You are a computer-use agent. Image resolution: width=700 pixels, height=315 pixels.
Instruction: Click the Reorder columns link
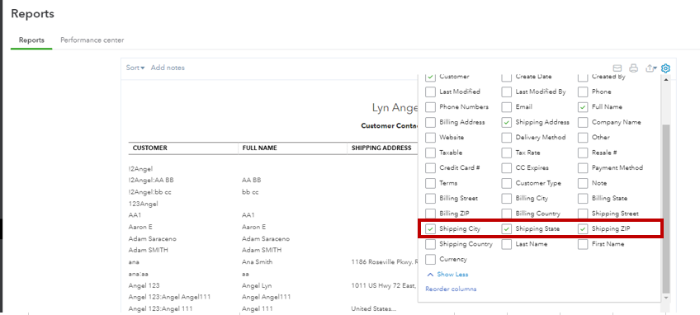click(451, 289)
